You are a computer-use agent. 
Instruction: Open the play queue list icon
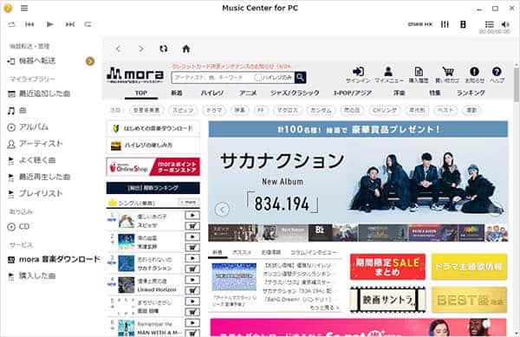(490, 24)
